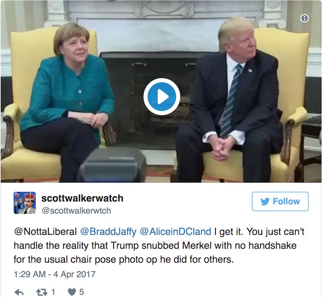Like the tweet with the heart icon
329x297 pixels.
point(72,292)
